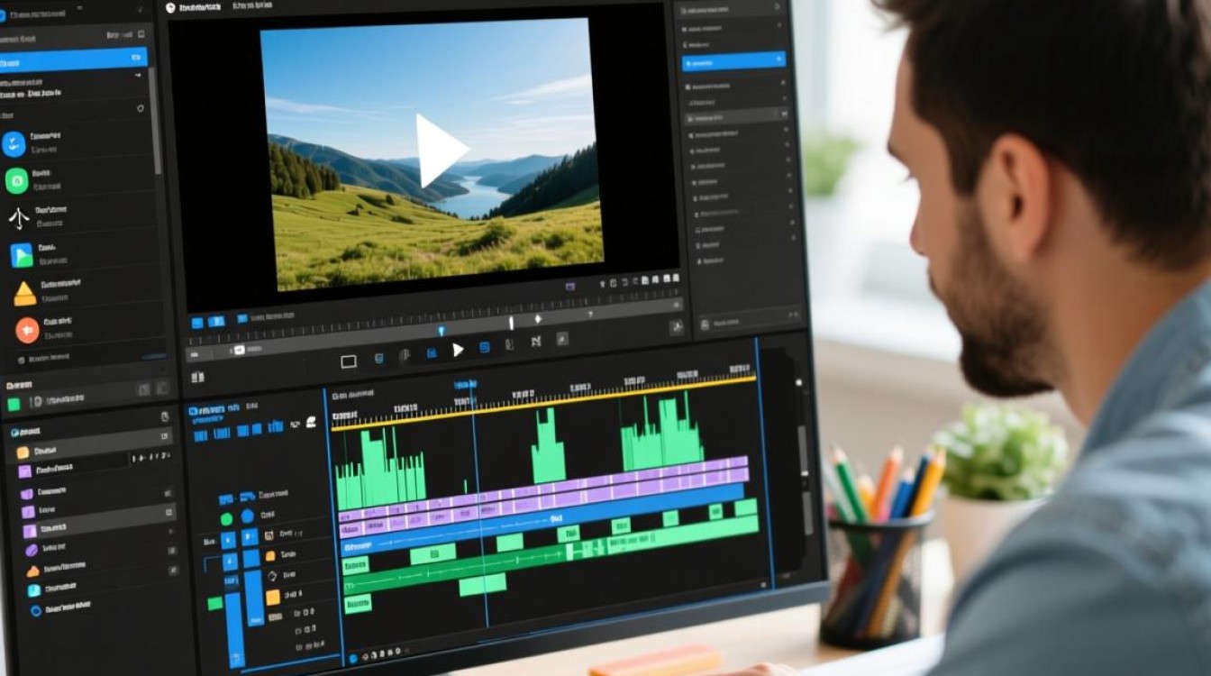Click the white rectangle frame icon in transport bar
The height and width of the screenshot is (676, 1211).
349,361
